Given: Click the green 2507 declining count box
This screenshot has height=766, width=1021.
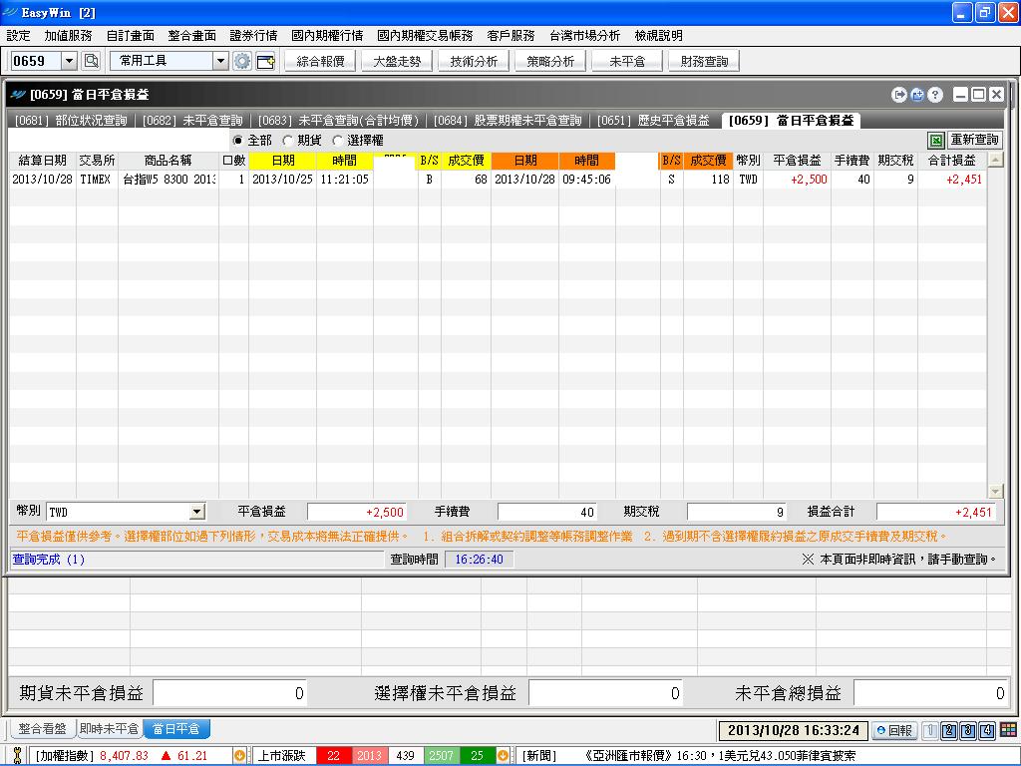Looking at the screenshot, I should pyautogui.click(x=441, y=756).
